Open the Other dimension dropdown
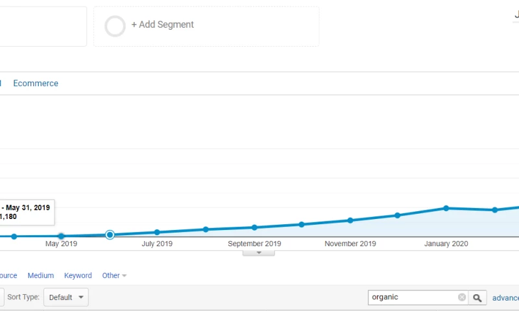 [x=114, y=275]
